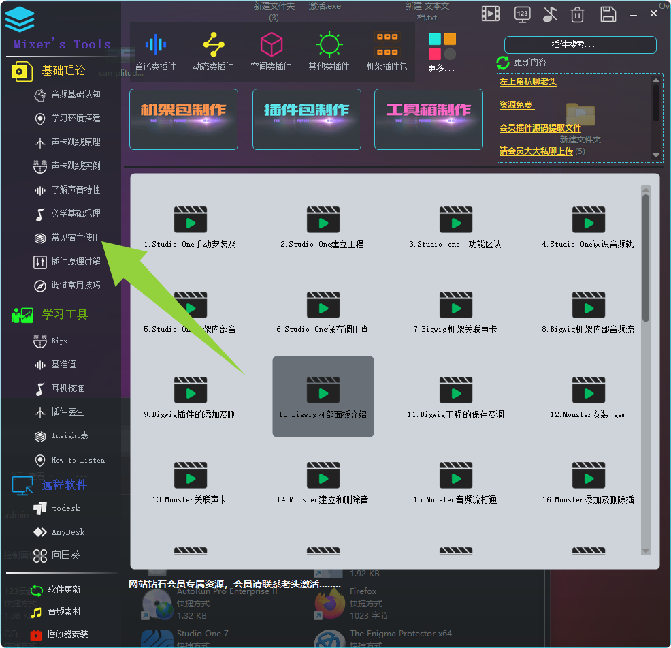Click into the 插件搜索 search field
Image resolution: width=671 pixels, height=648 pixels.
point(580,45)
